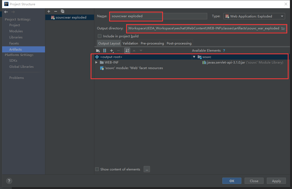Screen dimensions: 292x189
Task: Switch to Output Layout tab
Action: click(x=109, y=43)
